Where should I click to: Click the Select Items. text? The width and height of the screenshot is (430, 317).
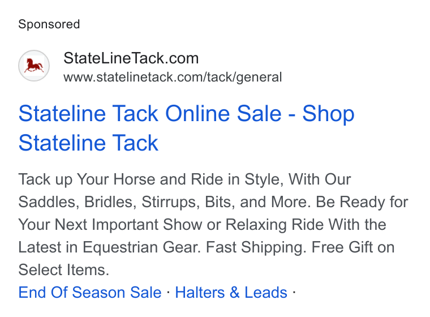click(x=64, y=270)
